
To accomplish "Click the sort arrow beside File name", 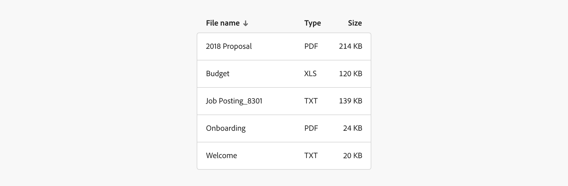I will coord(246,24).
